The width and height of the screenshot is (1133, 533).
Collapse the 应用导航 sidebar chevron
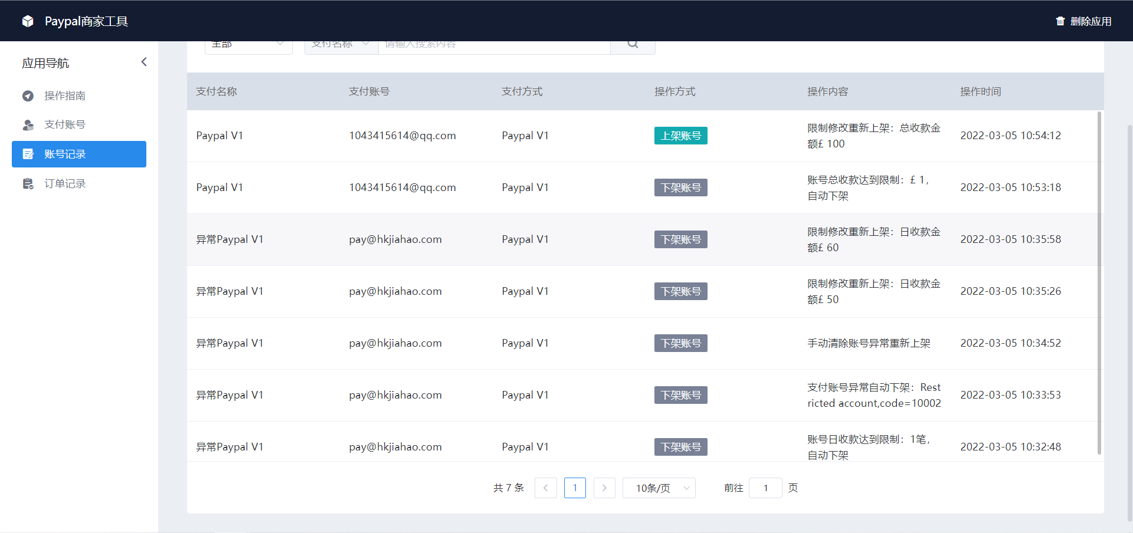(x=144, y=62)
